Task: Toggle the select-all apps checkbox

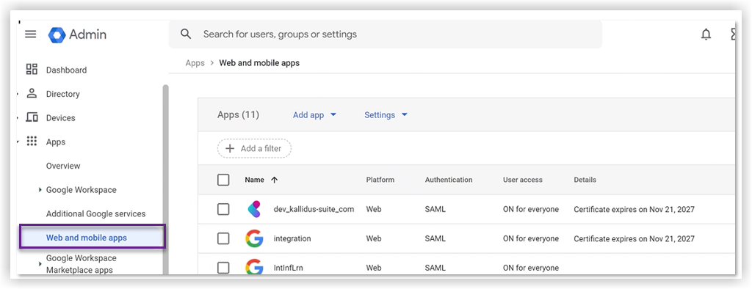Action: [x=223, y=180]
